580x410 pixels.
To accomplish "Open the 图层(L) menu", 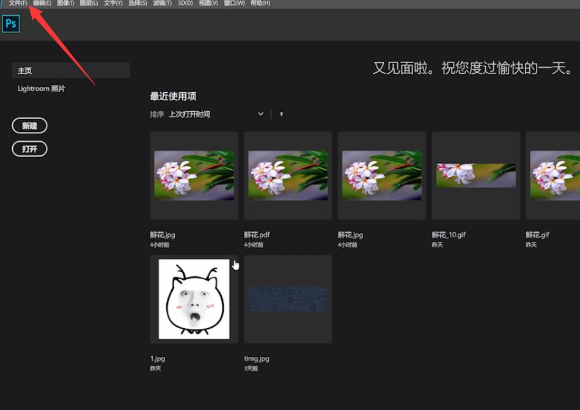I will (89, 3).
